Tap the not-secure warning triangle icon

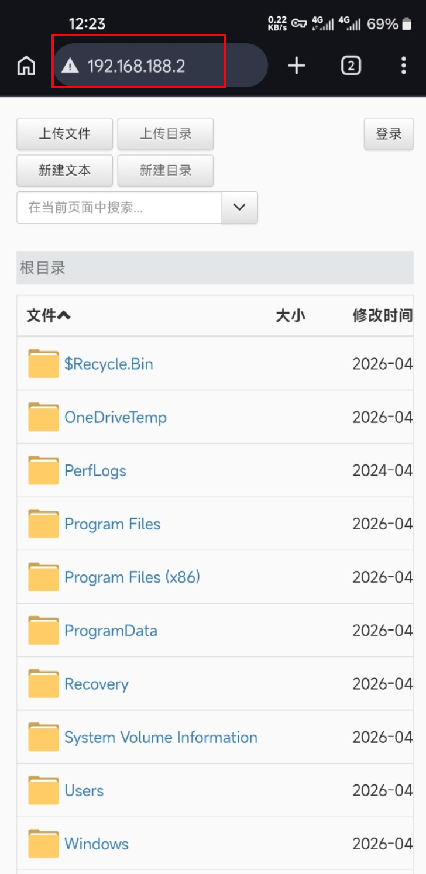(x=70, y=66)
